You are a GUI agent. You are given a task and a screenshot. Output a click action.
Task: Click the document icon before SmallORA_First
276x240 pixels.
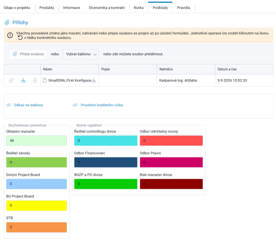[45, 80]
